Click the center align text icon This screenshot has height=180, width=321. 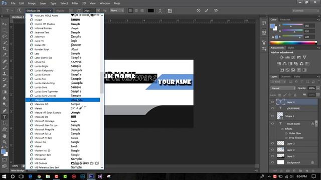click(136, 10)
